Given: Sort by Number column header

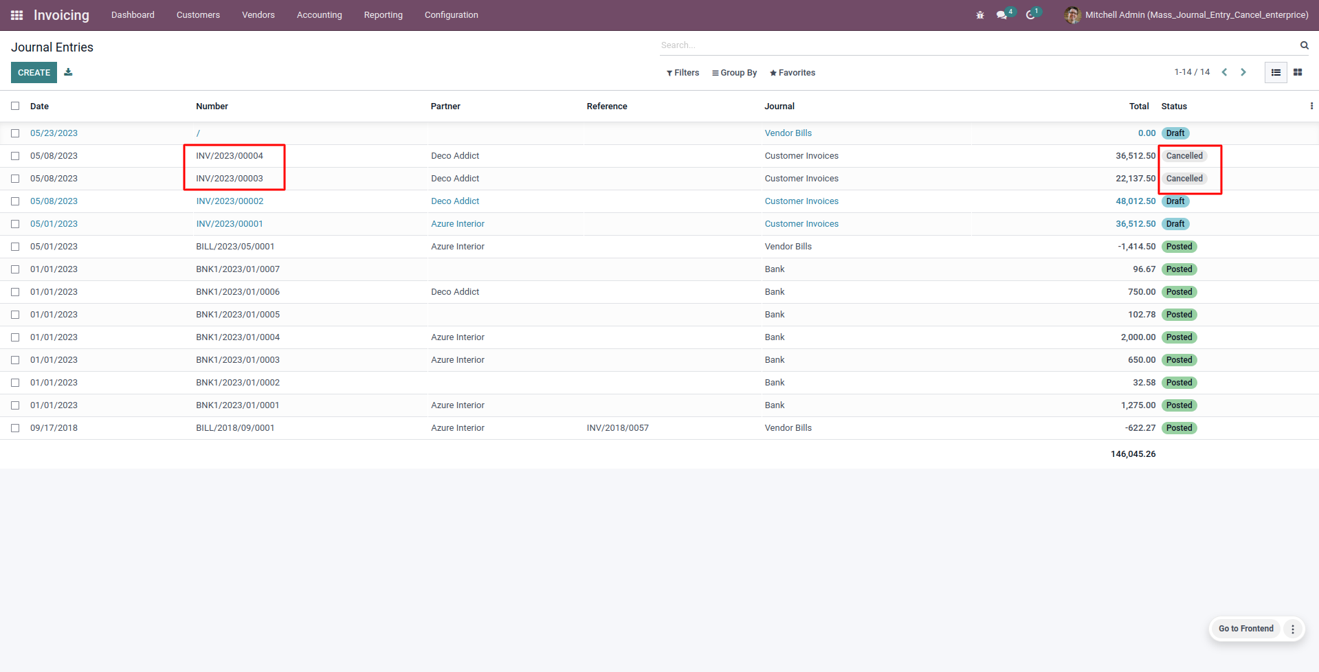Looking at the screenshot, I should (212, 107).
